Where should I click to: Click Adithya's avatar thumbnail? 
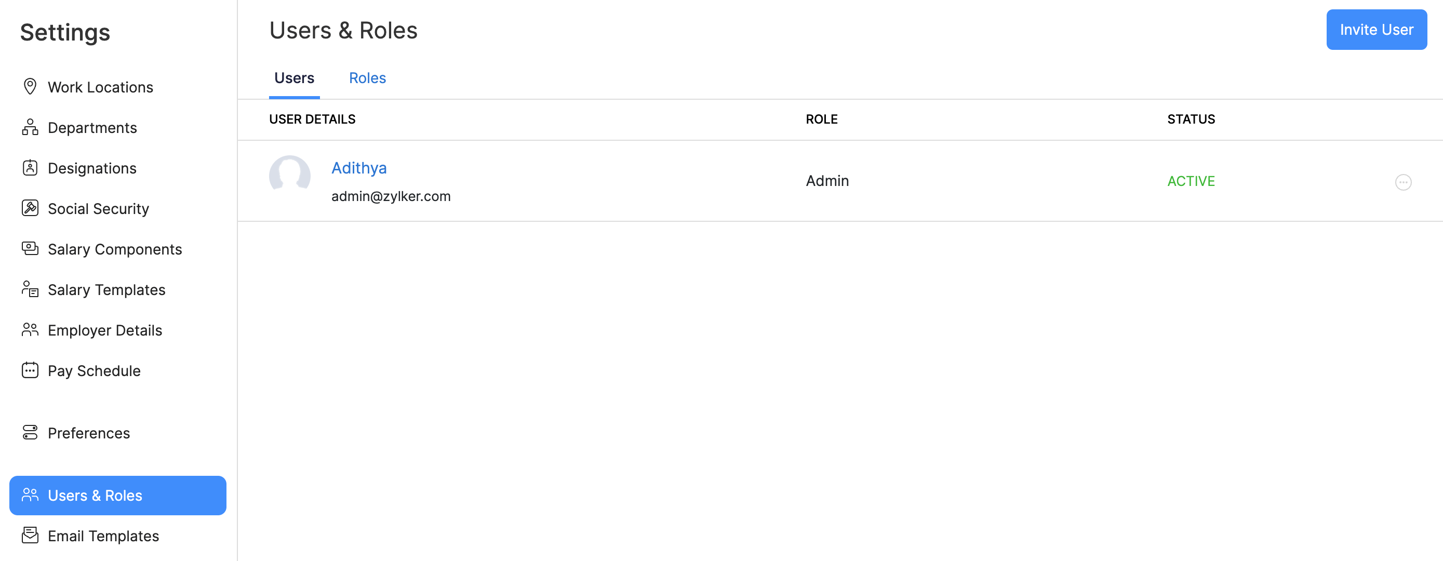[x=290, y=176]
